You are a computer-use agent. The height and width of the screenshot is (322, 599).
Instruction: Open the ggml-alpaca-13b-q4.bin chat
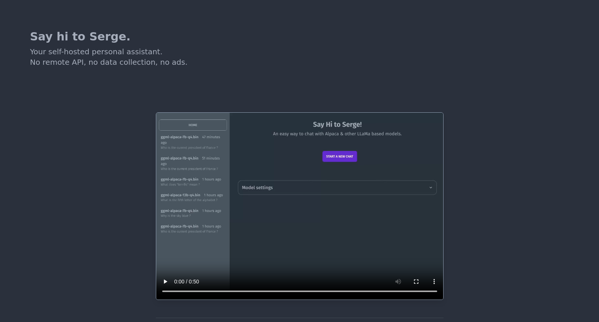tap(193, 197)
